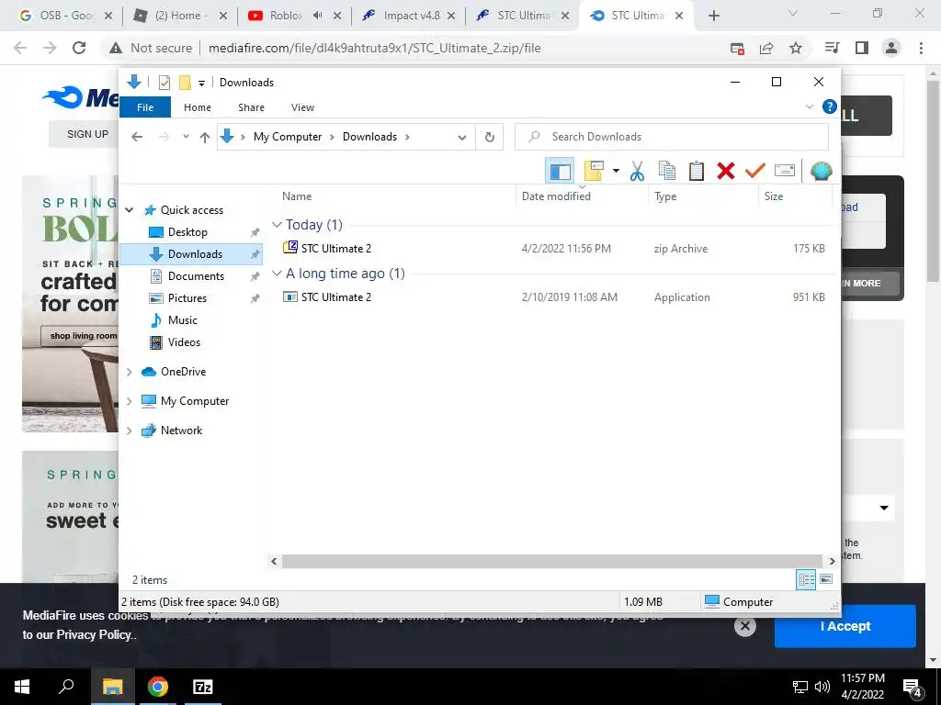Image resolution: width=941 pixels, height=705 pixels.
Task: Switch to large icons view in status bar
Action: pyautogui.click(x=826, y=579)
